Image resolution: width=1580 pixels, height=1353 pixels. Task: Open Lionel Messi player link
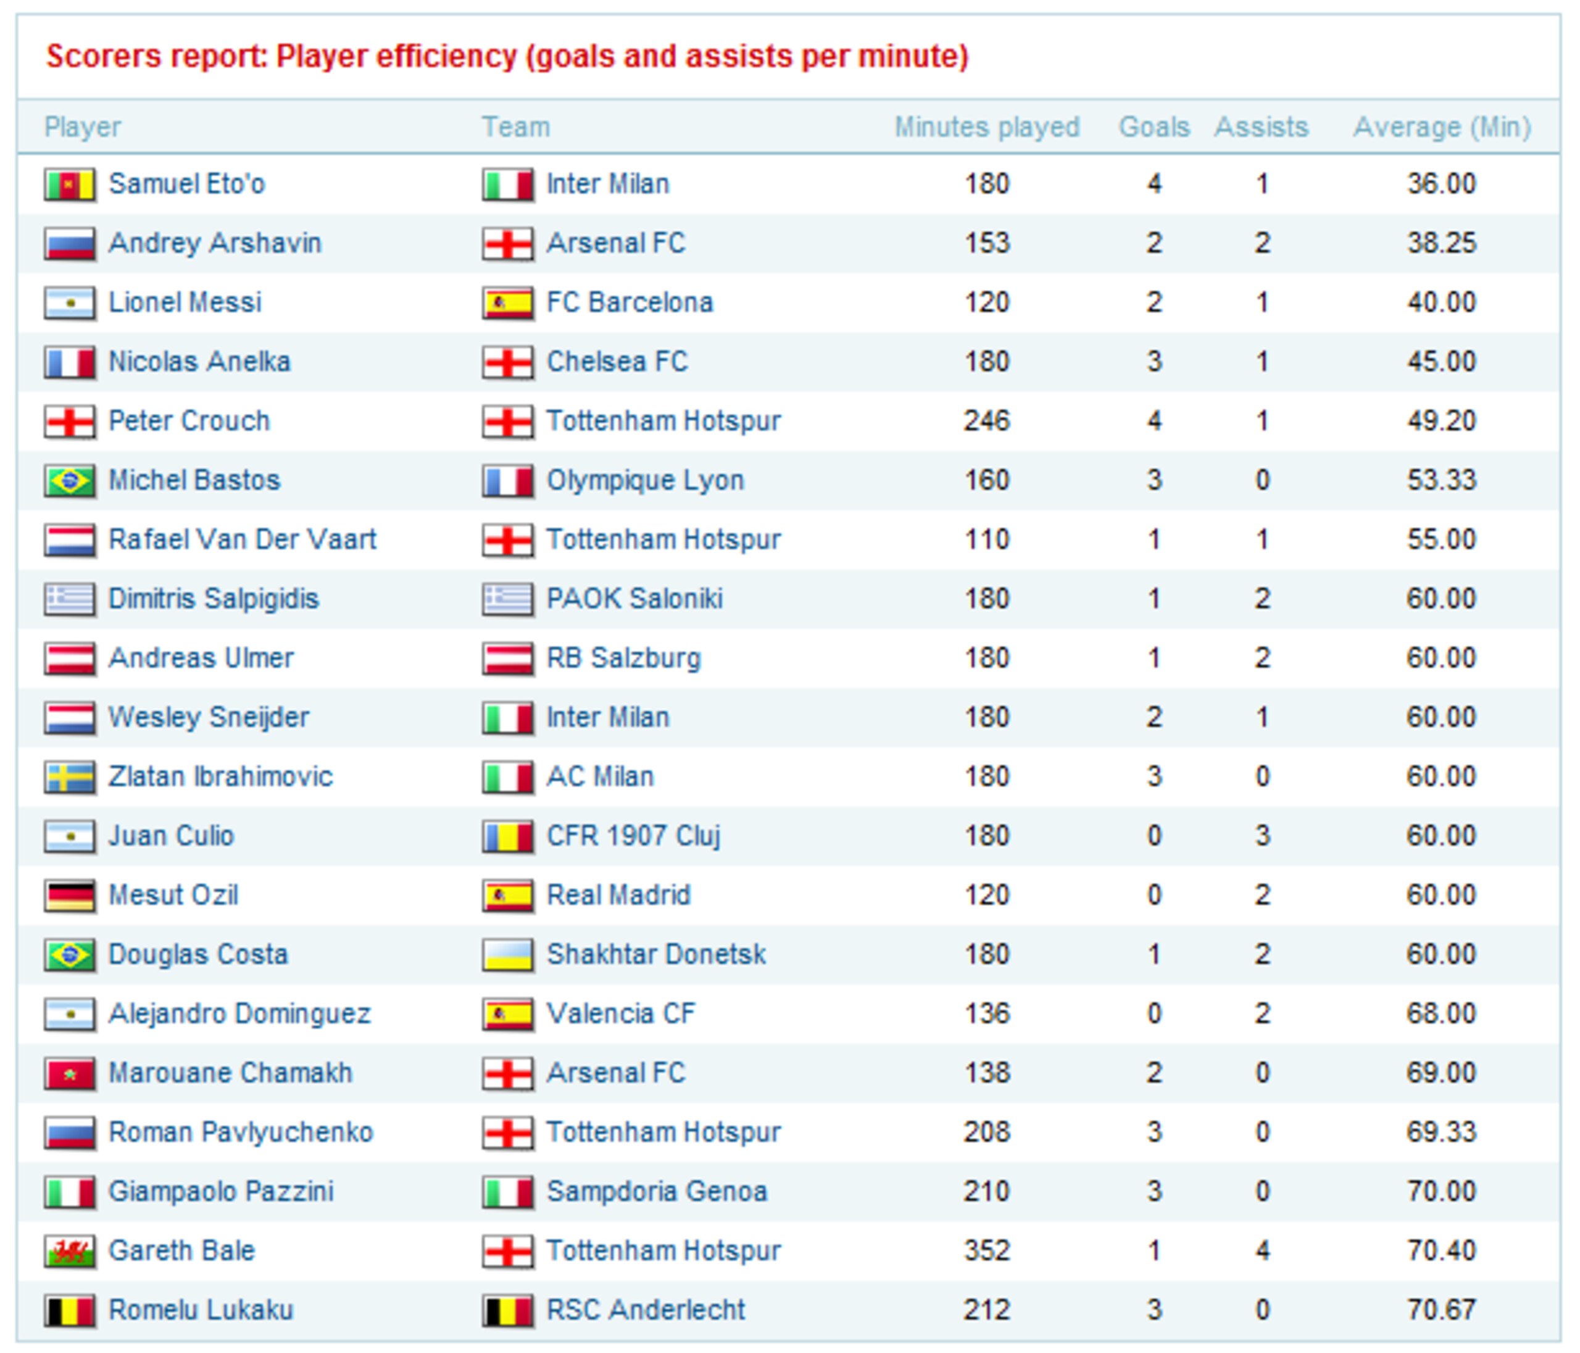(x=185, y=303)
